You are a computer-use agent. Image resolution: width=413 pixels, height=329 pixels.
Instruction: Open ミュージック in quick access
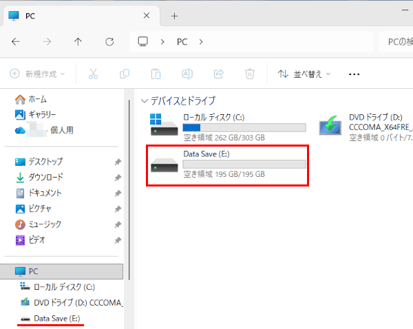(38, 224)
